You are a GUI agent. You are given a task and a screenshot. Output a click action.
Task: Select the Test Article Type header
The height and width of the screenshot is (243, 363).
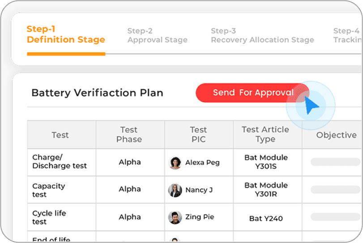pos(265,134)
